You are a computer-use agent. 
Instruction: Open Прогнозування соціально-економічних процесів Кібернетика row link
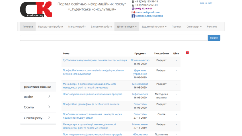93,135
